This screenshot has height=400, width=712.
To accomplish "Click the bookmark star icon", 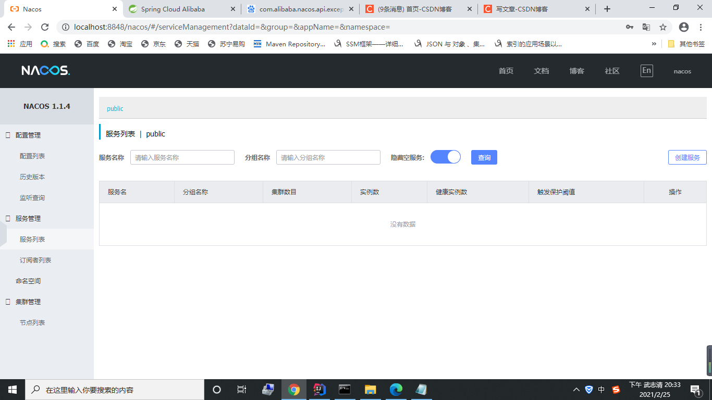I will click(x=662, y=27).
